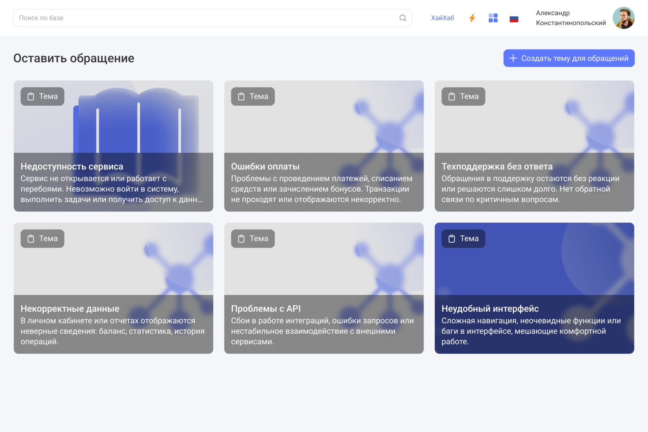Choose the Проблемы с API topic title
This screenshot has height=432, width=648.
(266, 309)
